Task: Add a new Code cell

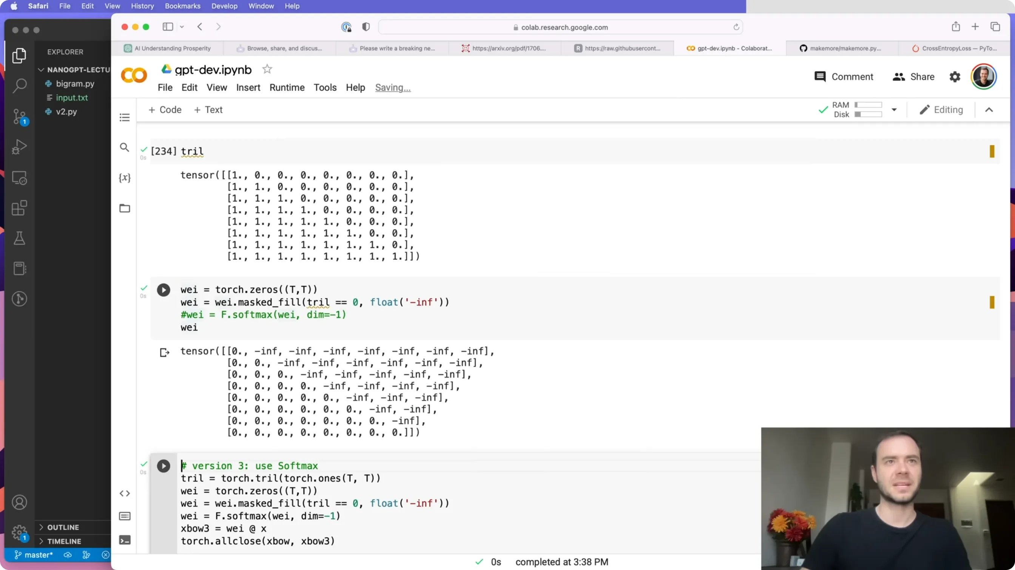Action: 165,110
